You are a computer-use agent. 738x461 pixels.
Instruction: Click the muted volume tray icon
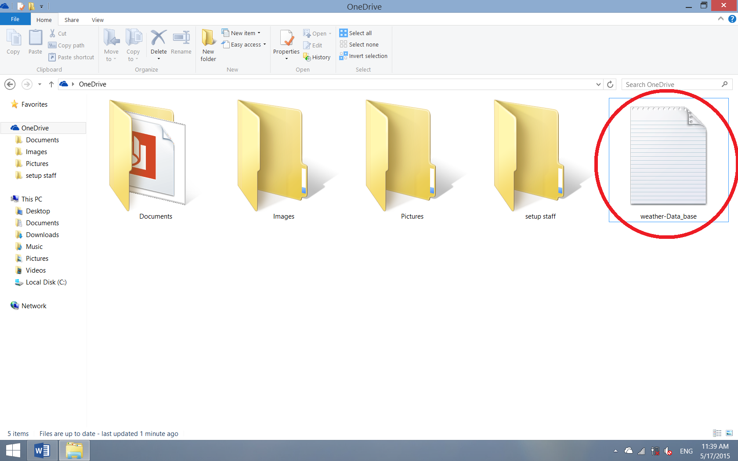[668, 451]
